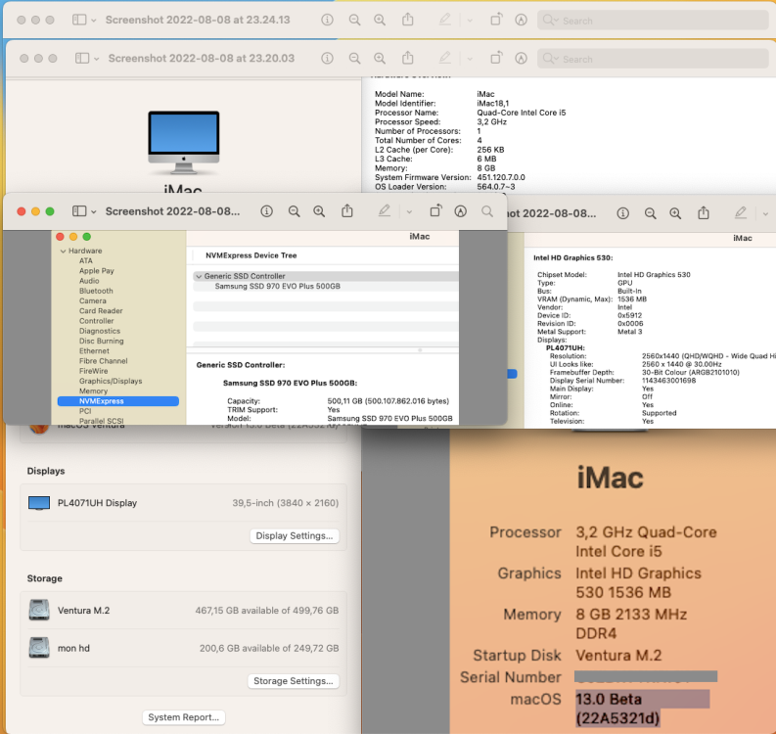Click the Intel HD Graphics 530 heading

(573, 257)
